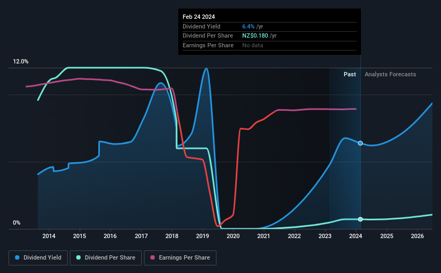Click the 12.0% y-axis label

coord(20,62)
